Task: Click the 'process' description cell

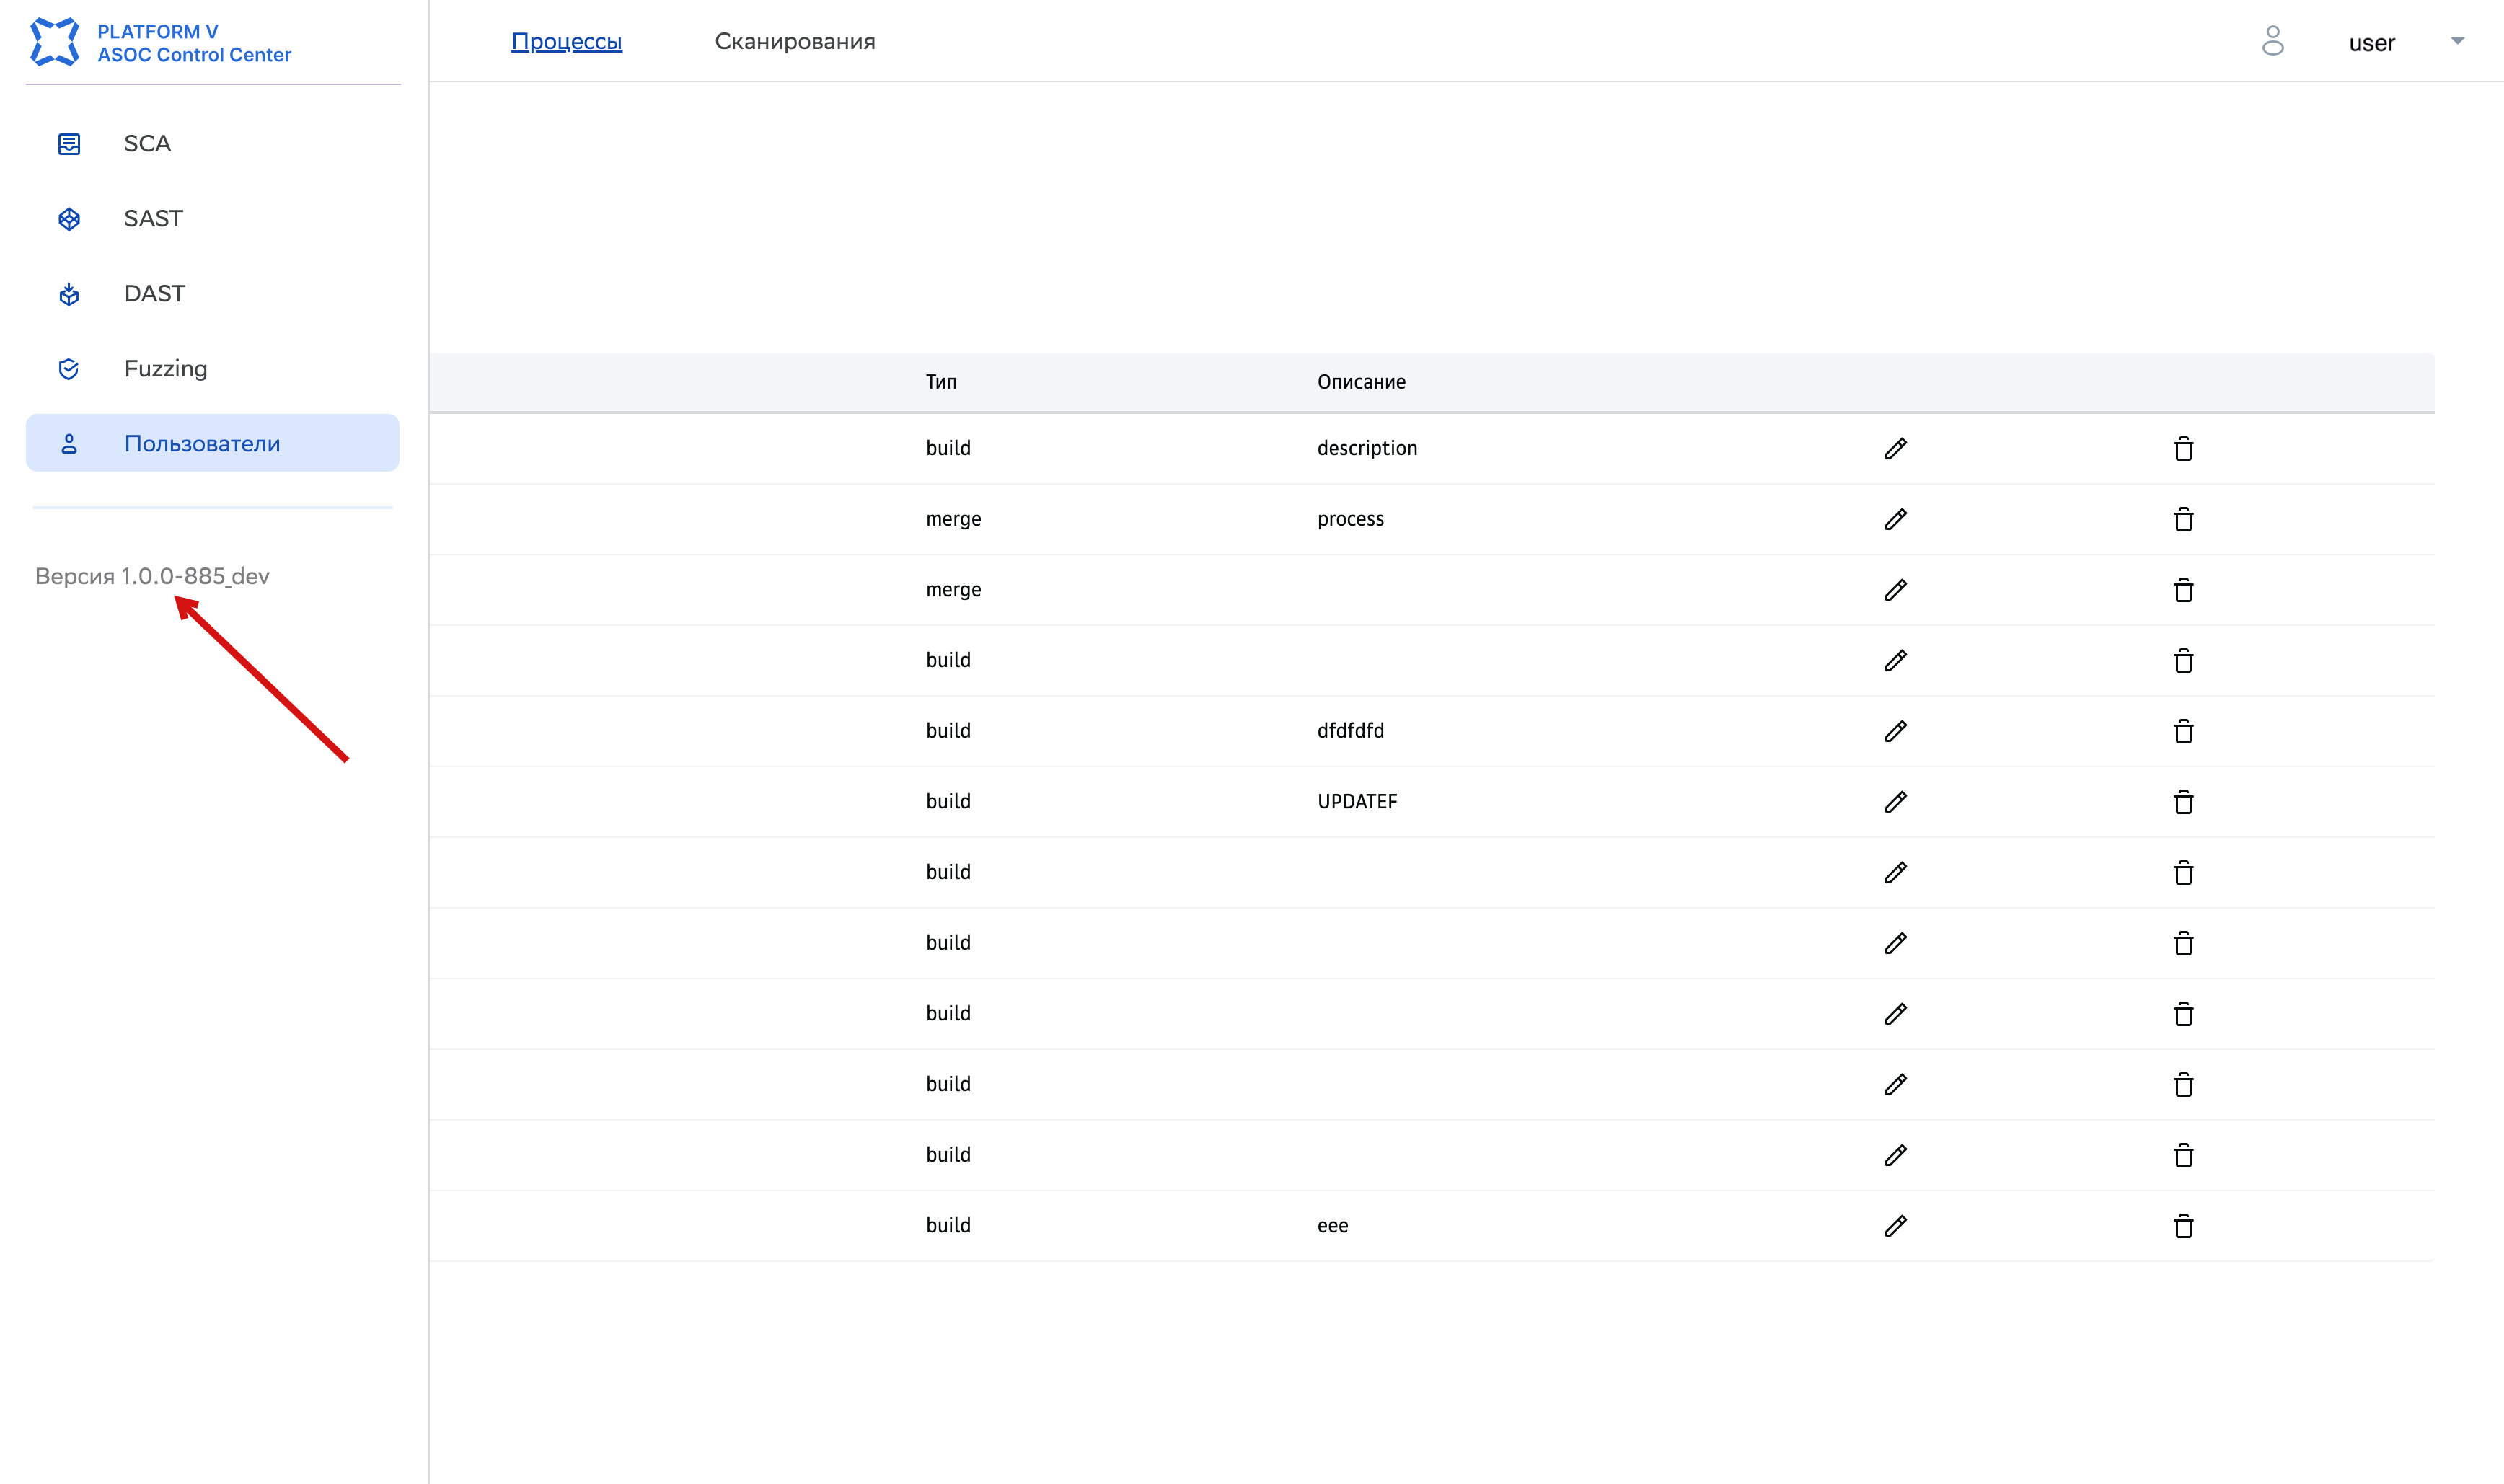Action: point(1350,519)
